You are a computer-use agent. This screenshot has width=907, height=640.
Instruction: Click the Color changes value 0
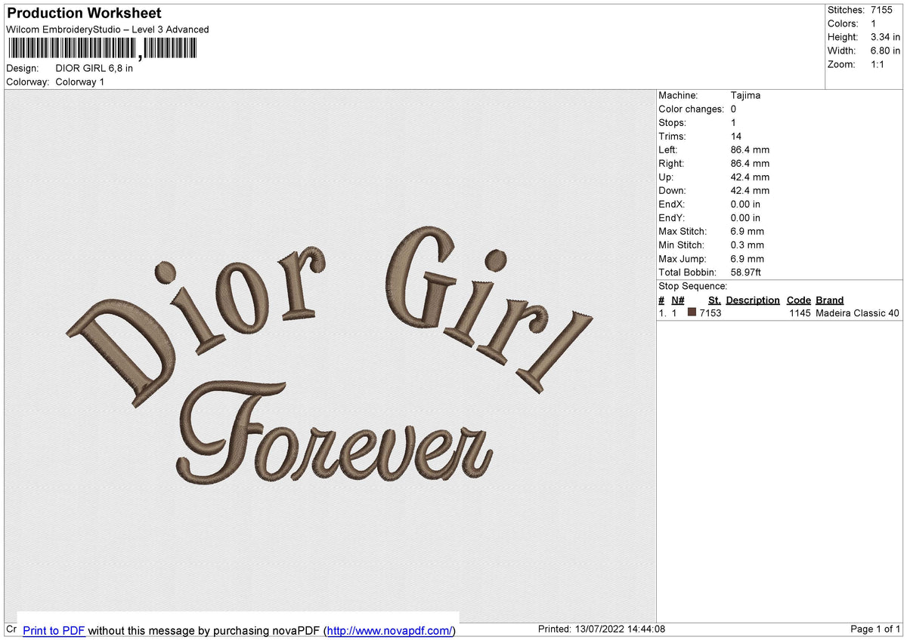[x=734, y=109]
